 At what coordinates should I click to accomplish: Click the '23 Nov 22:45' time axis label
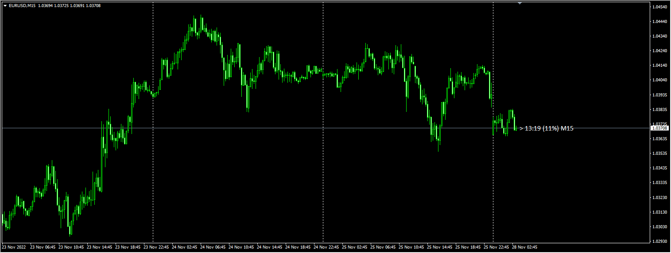(x=156, y=247)
